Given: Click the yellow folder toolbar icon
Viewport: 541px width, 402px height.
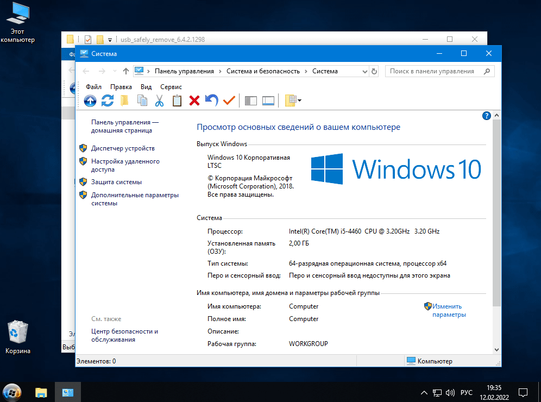Looking at the screenshot, I should 124,100.
